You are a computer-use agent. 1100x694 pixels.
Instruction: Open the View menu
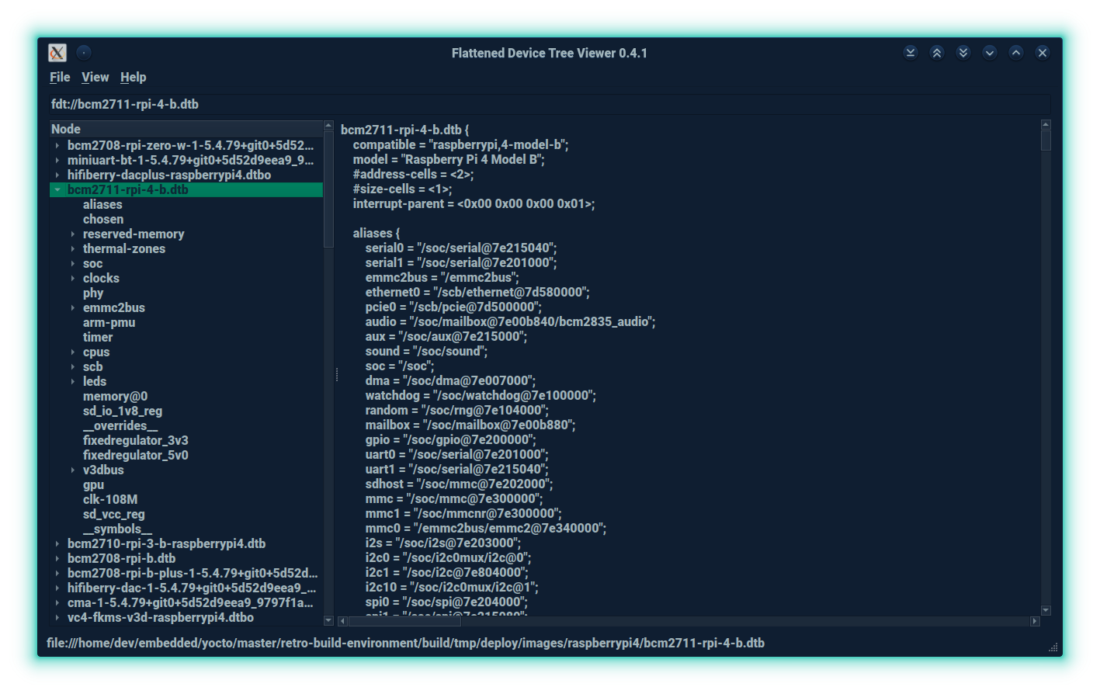pos(95,77)
